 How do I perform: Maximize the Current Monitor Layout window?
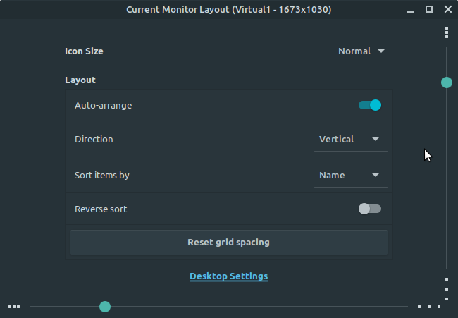[x=429, y=9]
